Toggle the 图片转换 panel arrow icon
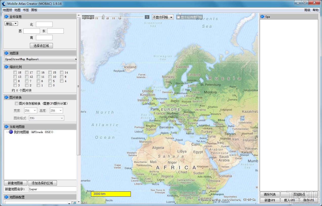 [7, 97]
